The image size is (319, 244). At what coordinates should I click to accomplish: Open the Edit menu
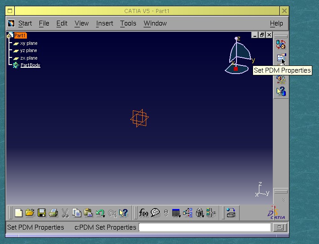[x=61, y=23]
